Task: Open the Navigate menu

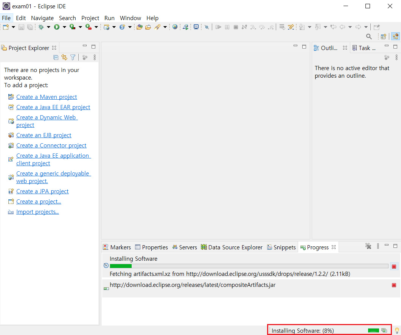Action: pyautogui.click(x=42, y=18)
